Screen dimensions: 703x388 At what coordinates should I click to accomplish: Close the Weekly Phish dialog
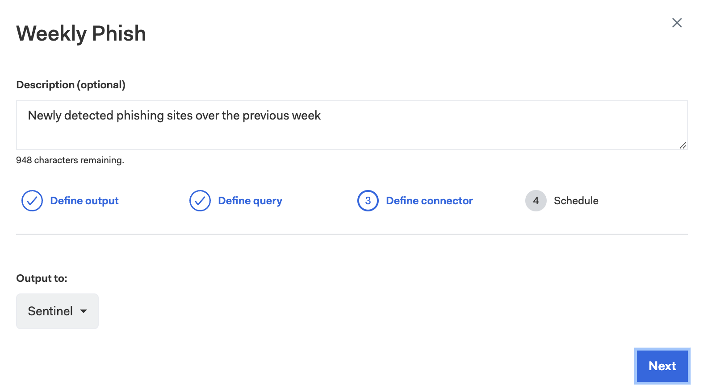click(x=677, y=23)
